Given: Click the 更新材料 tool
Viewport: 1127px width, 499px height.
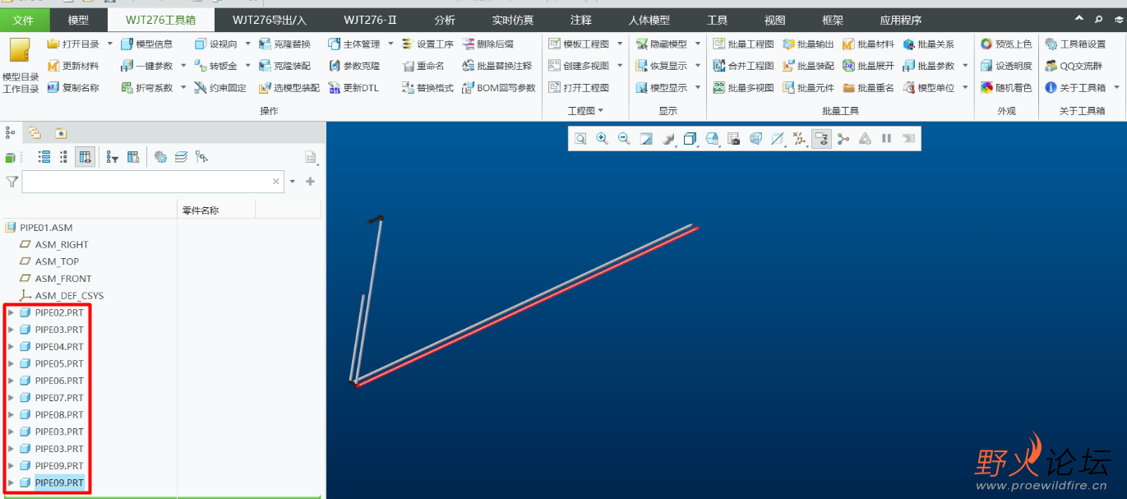Looking at the screenshot, I should tap(73, 66).
